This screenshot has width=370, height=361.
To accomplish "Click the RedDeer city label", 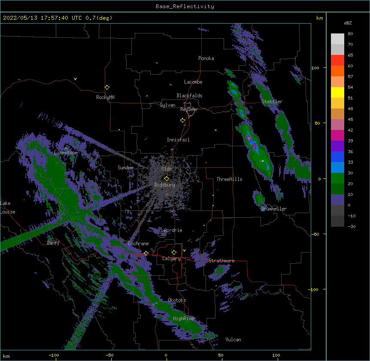I will click(x=189, y=109).
